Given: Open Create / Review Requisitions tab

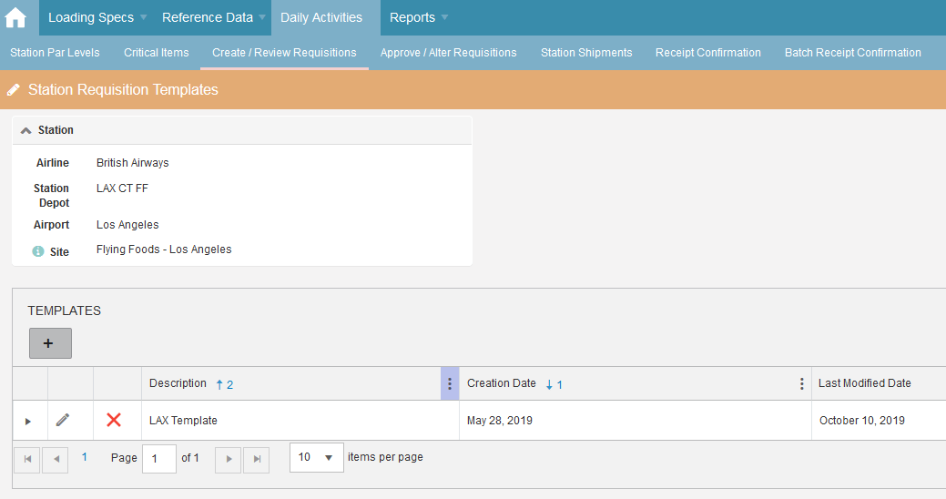Looking at the screenshot, I should [x=284, y=53].
